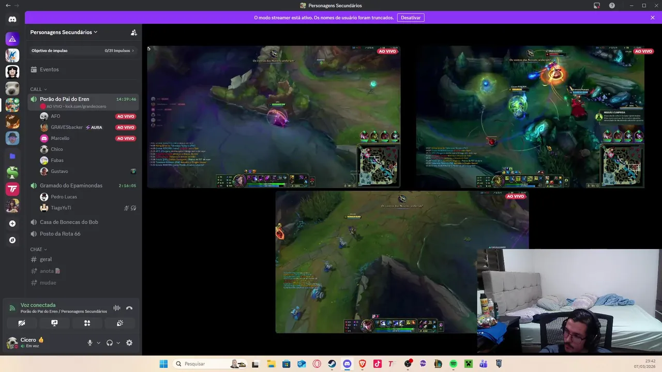This screenshot has width=662, height=372.
Task: Mute the microphone
Action: click(90, 343)
